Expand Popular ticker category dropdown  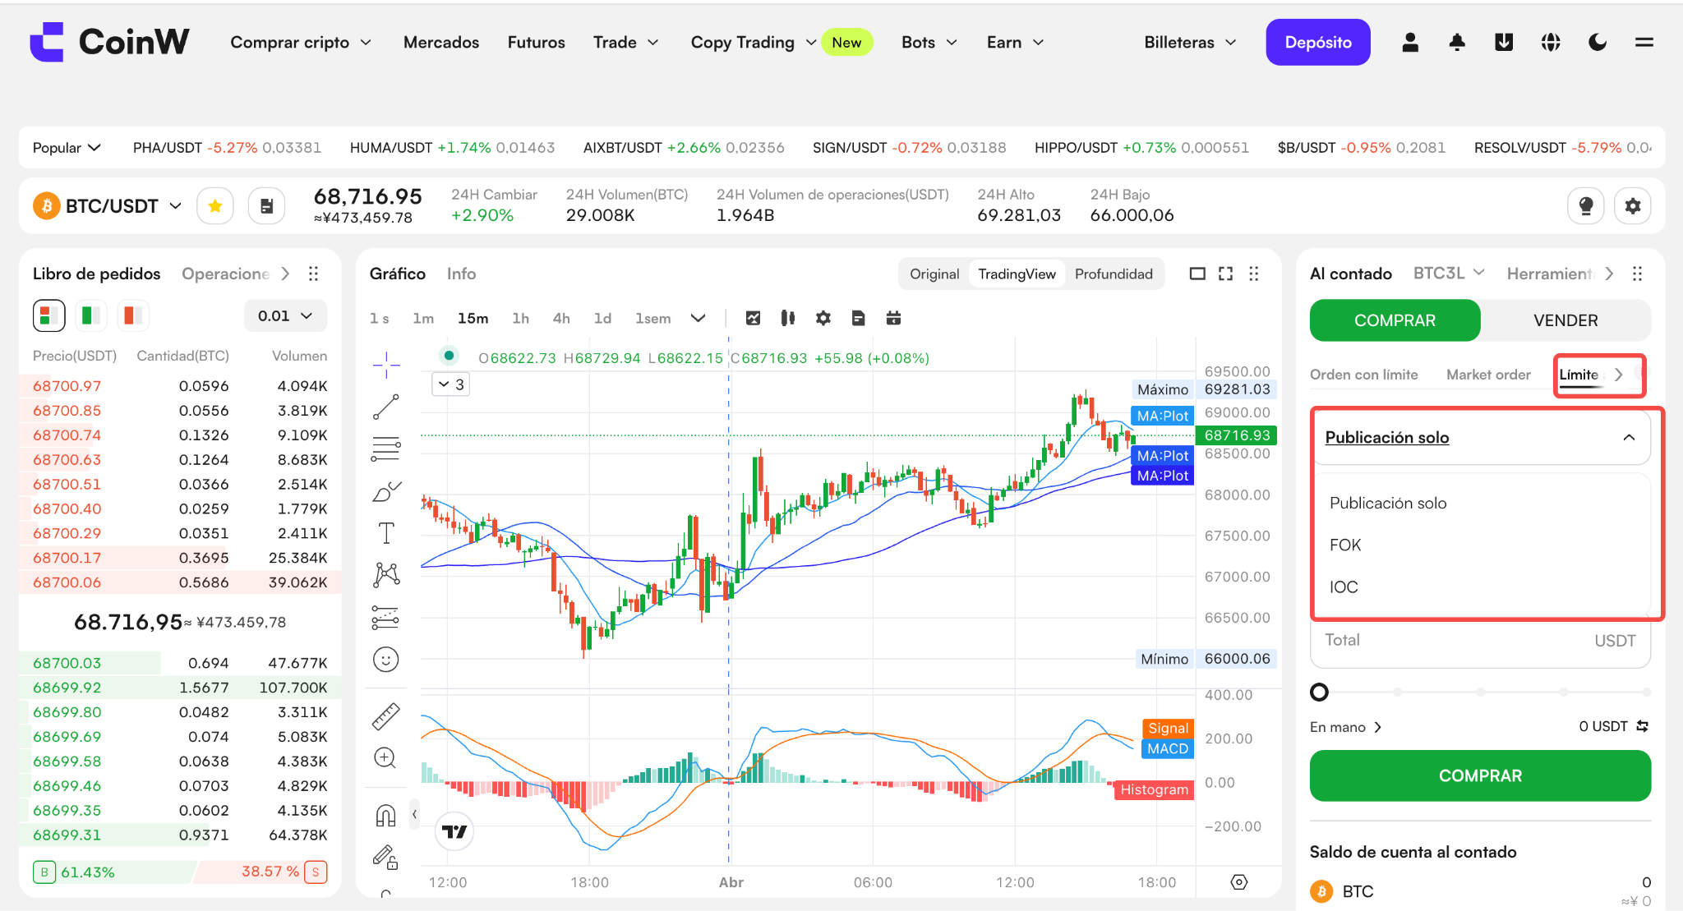(67, 148)
